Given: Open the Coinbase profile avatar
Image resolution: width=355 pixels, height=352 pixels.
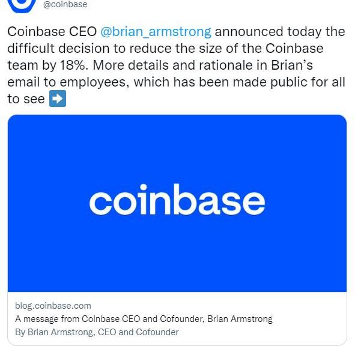Looking at the screenshot, I should (x=22, y=5).
